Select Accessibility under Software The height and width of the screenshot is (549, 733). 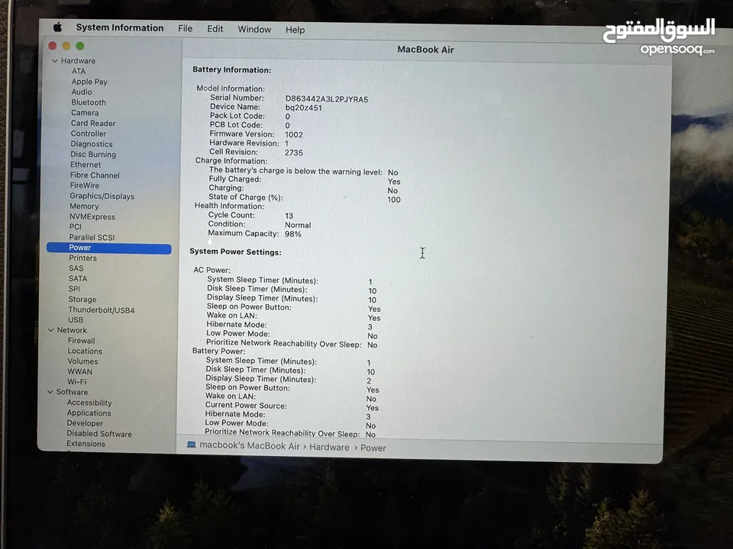point(89,403)
